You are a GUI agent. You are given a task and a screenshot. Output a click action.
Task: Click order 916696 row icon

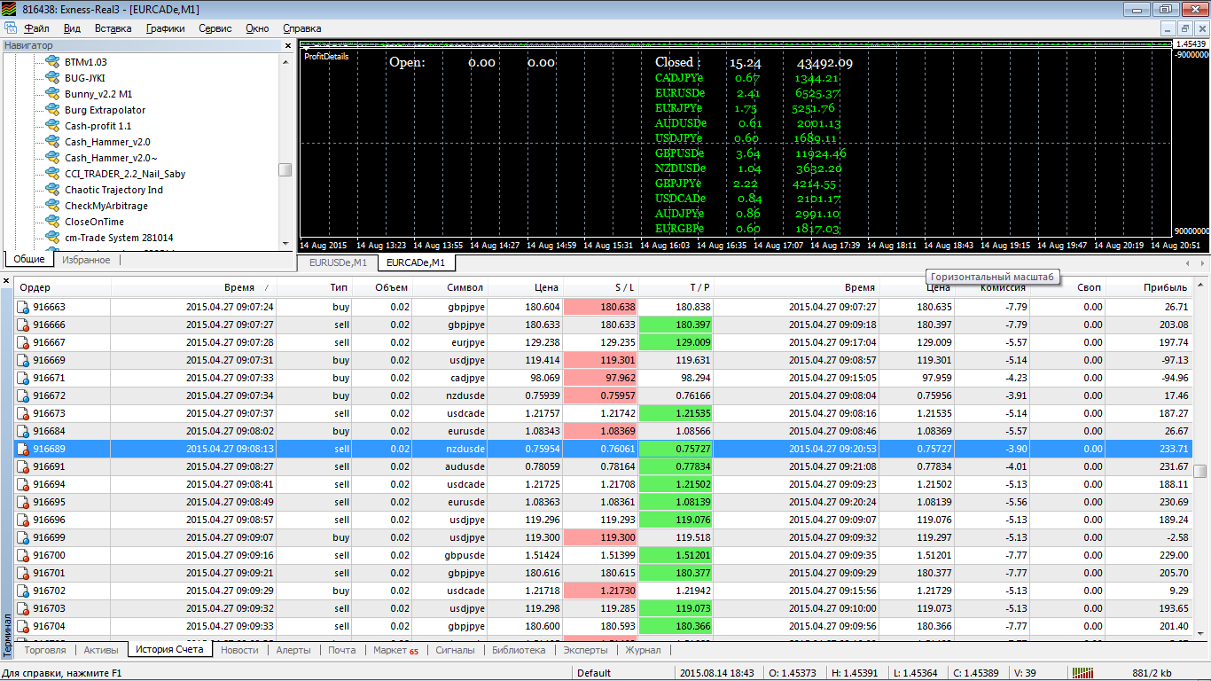coord(23,521)
